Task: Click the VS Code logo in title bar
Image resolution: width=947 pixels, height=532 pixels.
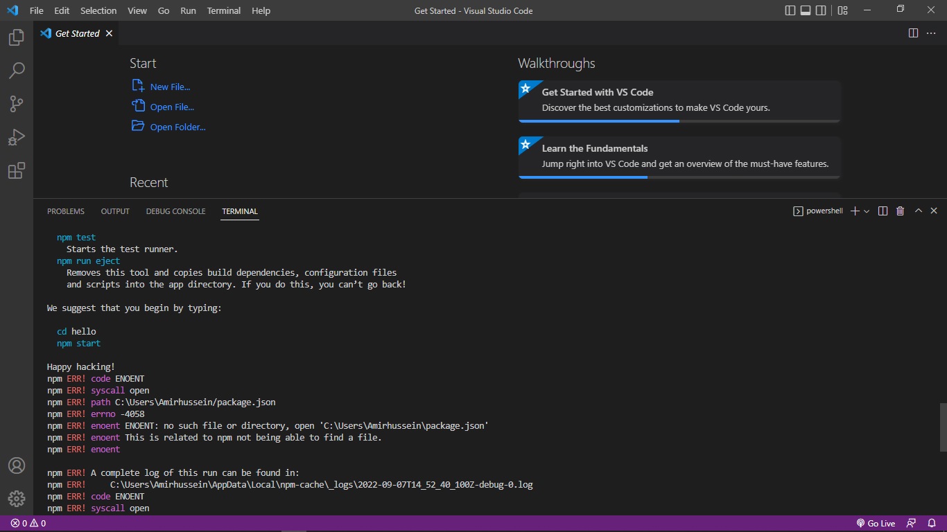Action: pos(12,10)
